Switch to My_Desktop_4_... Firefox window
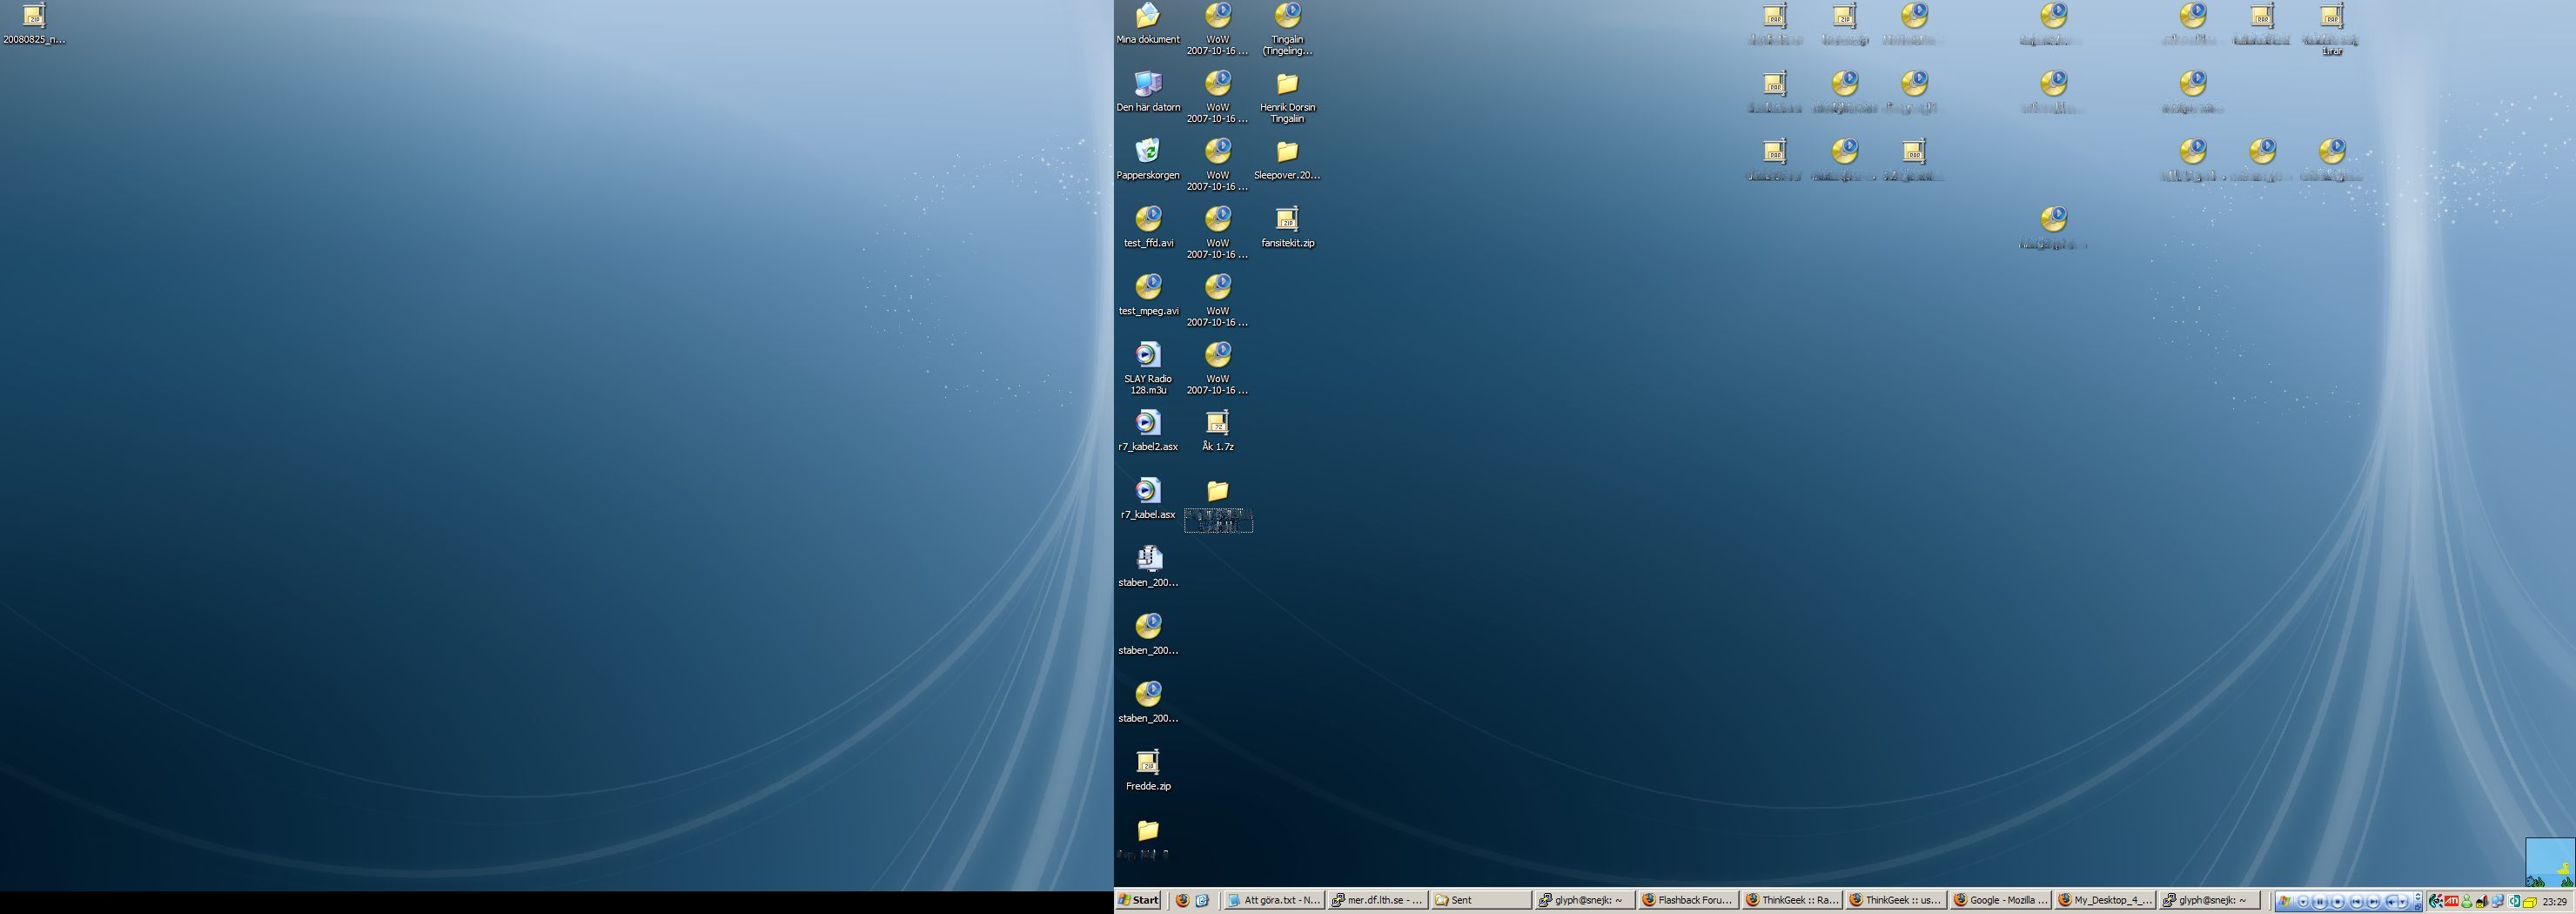2576x914 pixels. click(2104, 900)
